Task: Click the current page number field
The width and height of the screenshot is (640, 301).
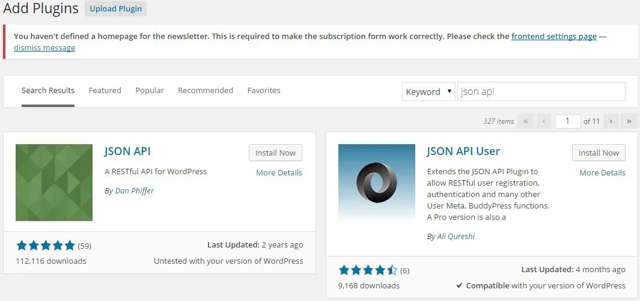Action: [x=568, y=121]
